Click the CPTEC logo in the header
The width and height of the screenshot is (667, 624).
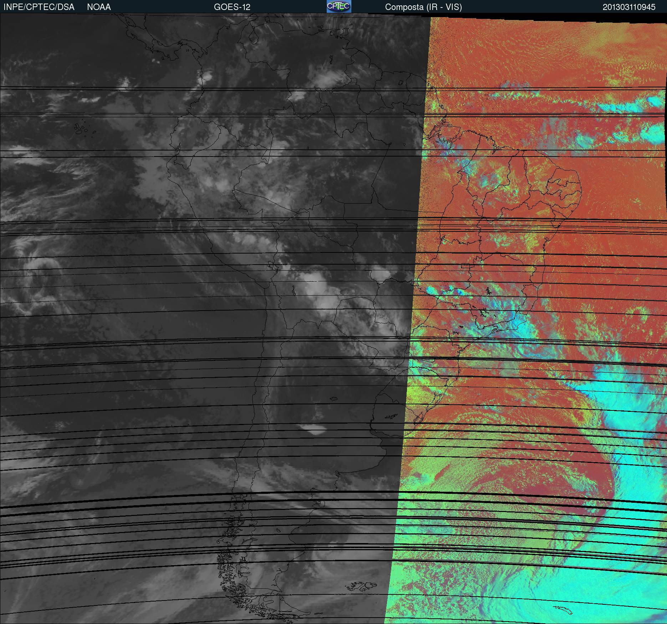[339, 6]
